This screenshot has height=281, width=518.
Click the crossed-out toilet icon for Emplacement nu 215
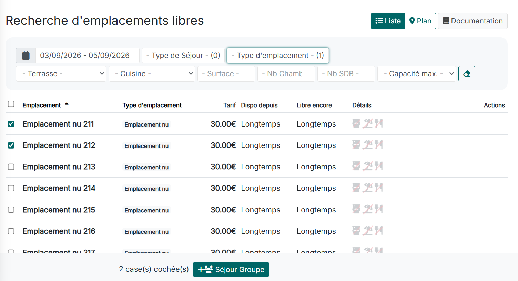click(356, 209)
